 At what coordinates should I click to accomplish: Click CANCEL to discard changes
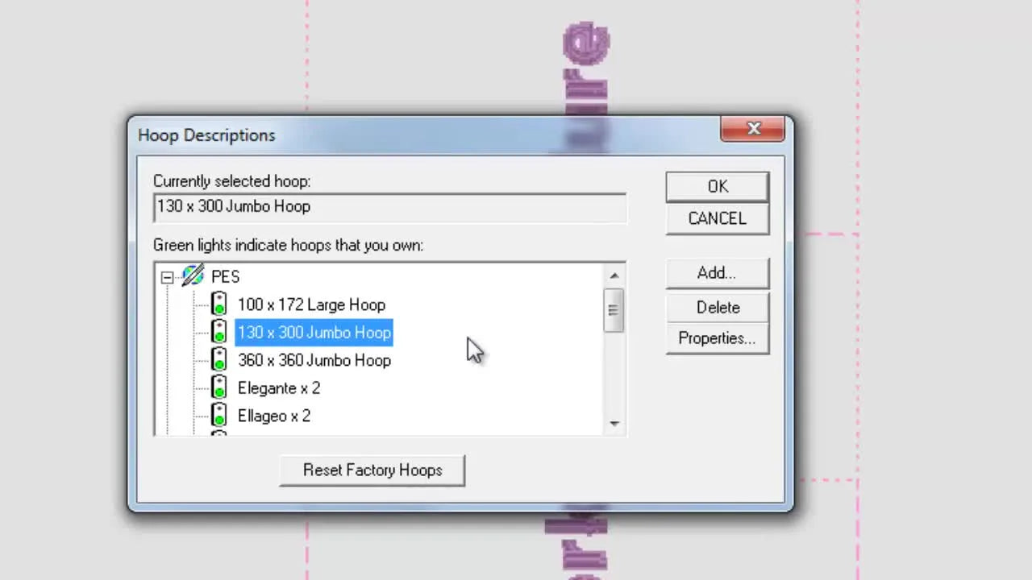pyautogui.click(x=717, y=218)
